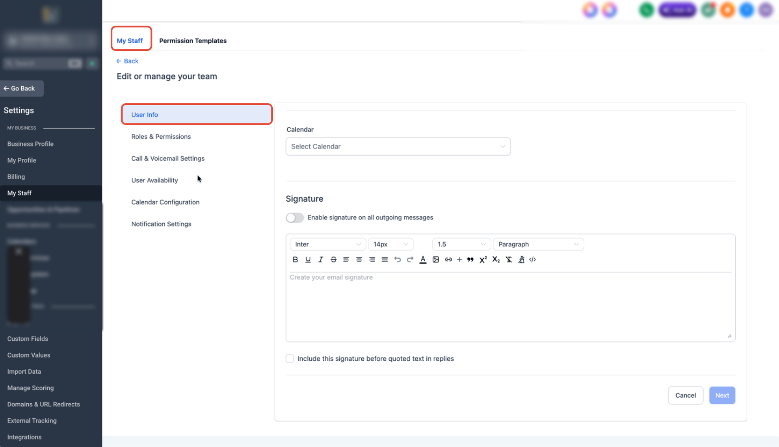Center-align signature text
Viewport: 779px width, 447px height.
(359, 260)
